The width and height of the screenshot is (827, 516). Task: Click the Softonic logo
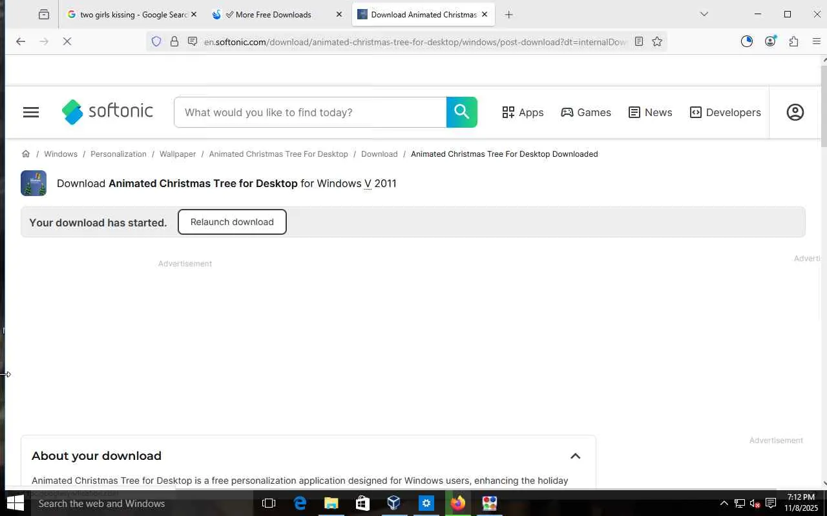click(x=107, y=112)
